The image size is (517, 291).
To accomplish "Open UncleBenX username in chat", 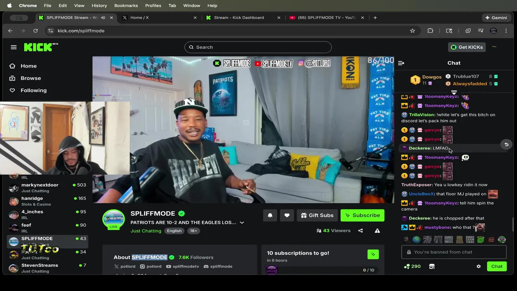I will (x=421, y=194).
